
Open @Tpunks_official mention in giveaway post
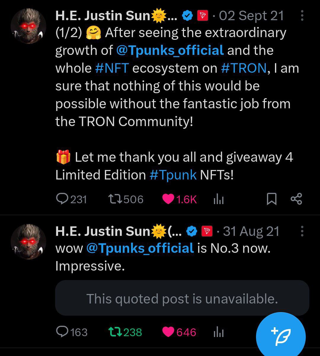pyautogui.click(x=170, y=50)
